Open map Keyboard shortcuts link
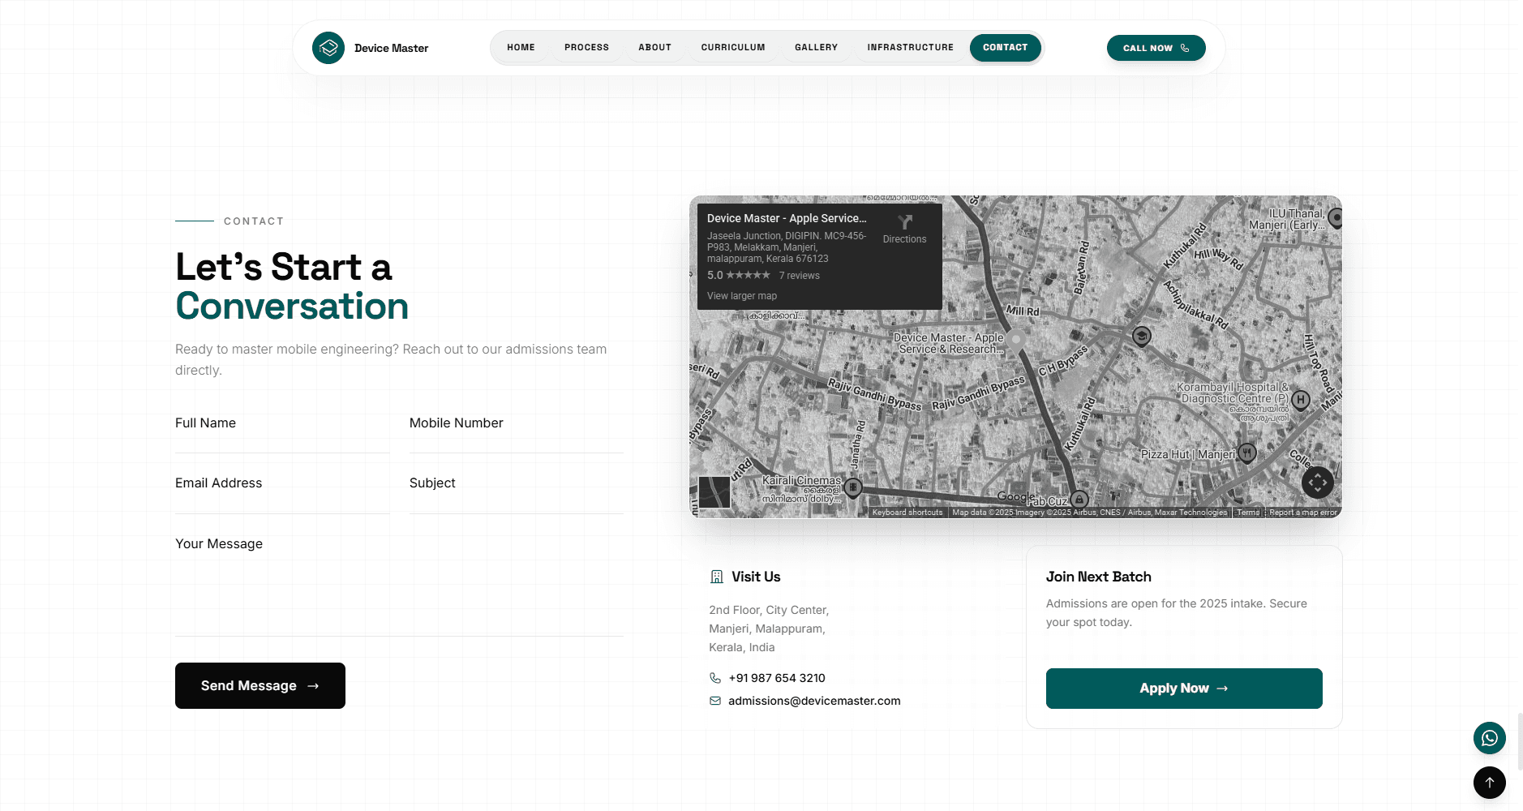This screenshot has width=1523, height=811. [907, 513]
